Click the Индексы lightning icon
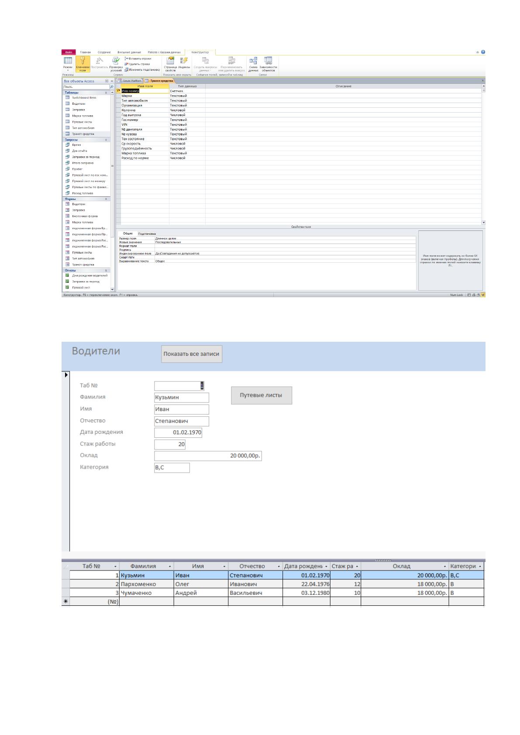This screenshot has width=520, height=735. [x=184, y=61]
